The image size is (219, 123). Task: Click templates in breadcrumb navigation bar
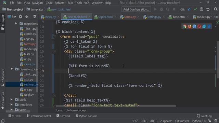(35, 9)
